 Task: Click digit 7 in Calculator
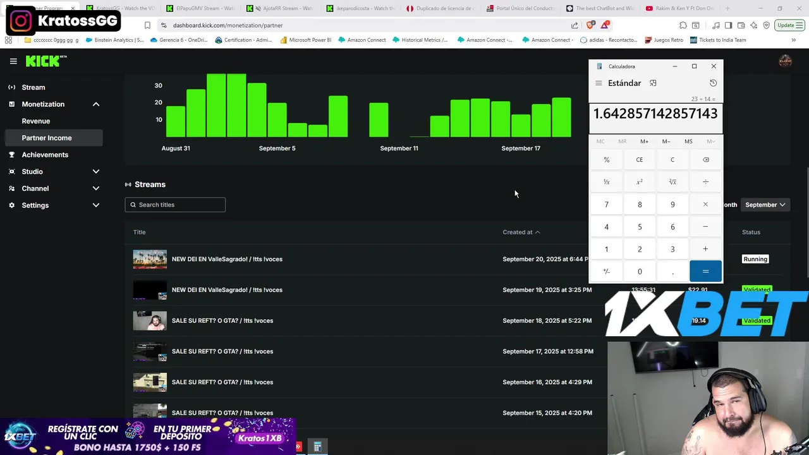click(607, 205)
